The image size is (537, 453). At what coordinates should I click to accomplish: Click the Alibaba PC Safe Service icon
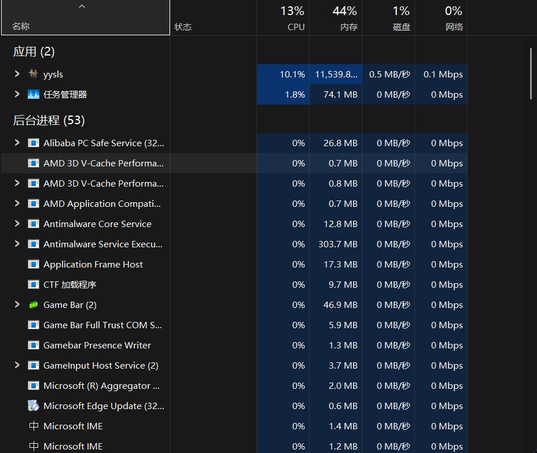33,143
